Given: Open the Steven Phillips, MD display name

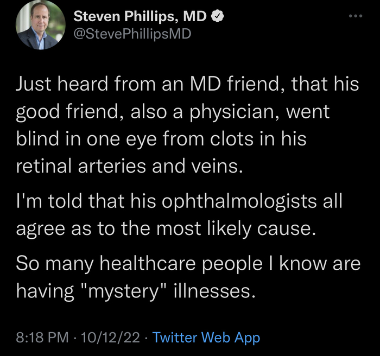Looking at the screenshot, I should (140, 17).
